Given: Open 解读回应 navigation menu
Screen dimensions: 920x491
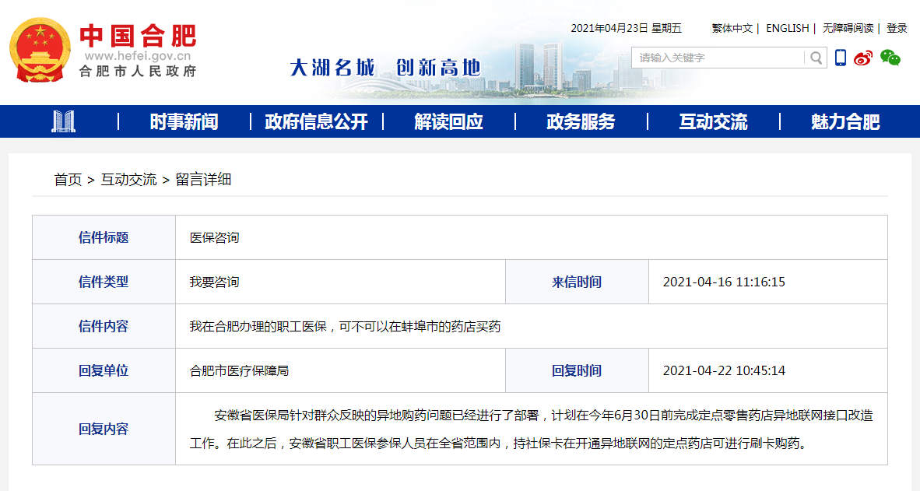Looking at the screenshot, I should point(448,121).
